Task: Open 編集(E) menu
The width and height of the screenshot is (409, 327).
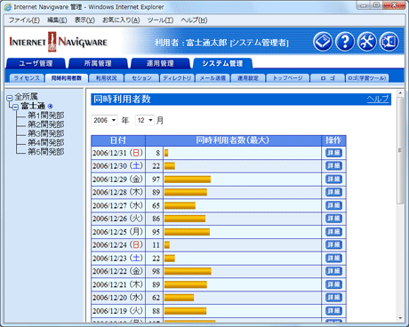Action: [57, 20]
